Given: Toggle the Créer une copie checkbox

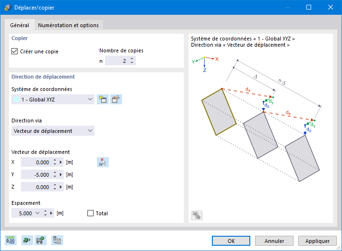Looking at the screenshot, I should (x=14, y=51).
